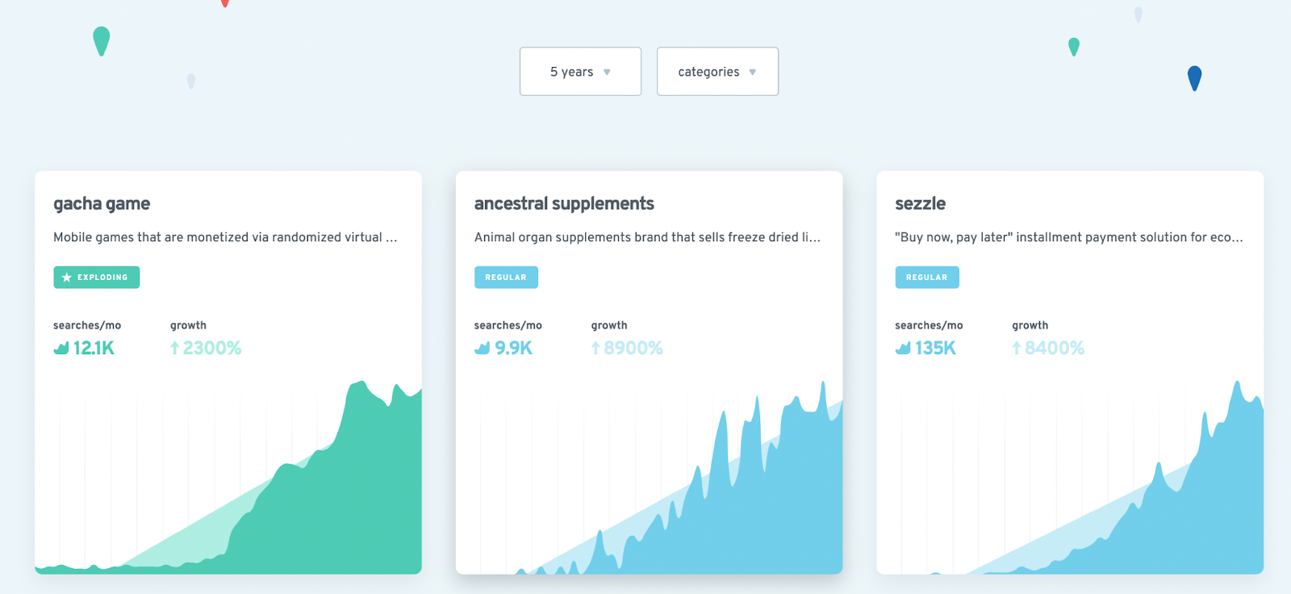Click the large teal map pin icon
The height and width of the screenshot is (594, 1291).
101,41
